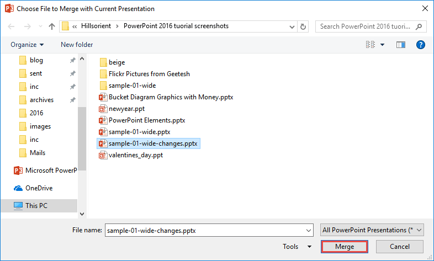Viewport: 434px width, 261px height.
Task: Toggle the preview pane
Action: pos(401,45)
